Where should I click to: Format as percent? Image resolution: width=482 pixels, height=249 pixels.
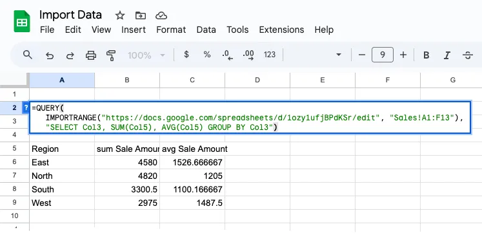click(x=207, y=55)
